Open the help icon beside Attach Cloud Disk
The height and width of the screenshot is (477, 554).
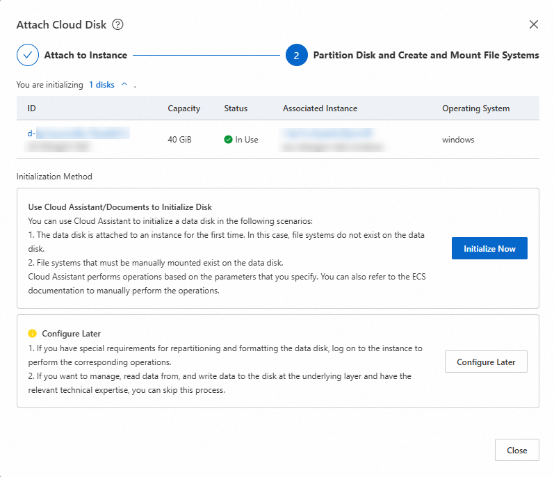click(x=118, y=25)
